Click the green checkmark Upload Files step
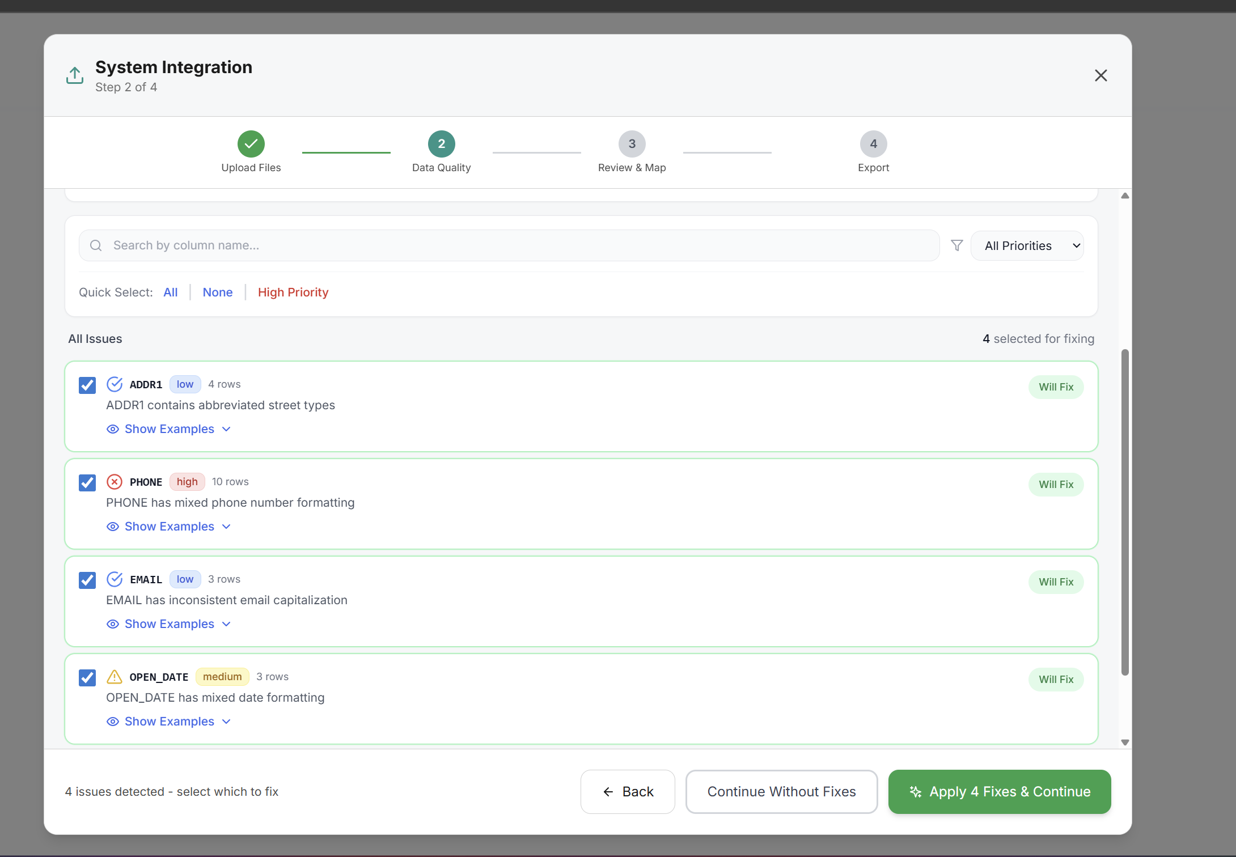 251,144
